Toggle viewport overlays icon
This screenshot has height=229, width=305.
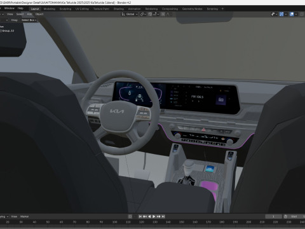[x=292, y=14]
